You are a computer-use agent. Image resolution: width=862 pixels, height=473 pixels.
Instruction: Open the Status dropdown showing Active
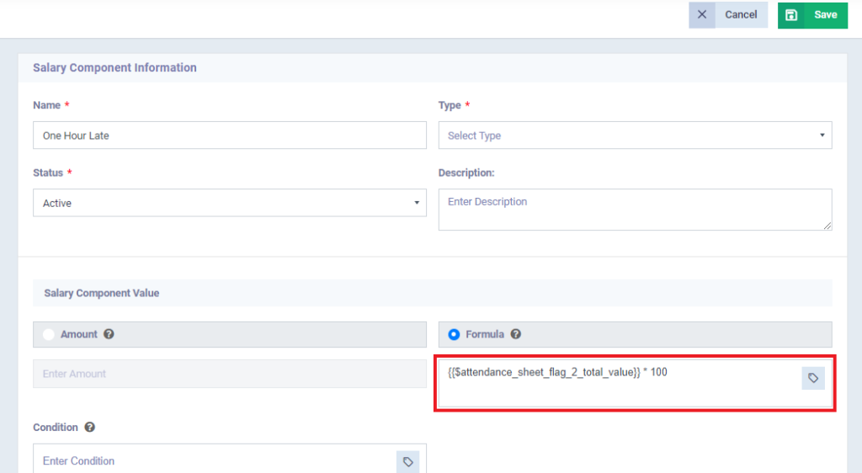tap(230, 203)
